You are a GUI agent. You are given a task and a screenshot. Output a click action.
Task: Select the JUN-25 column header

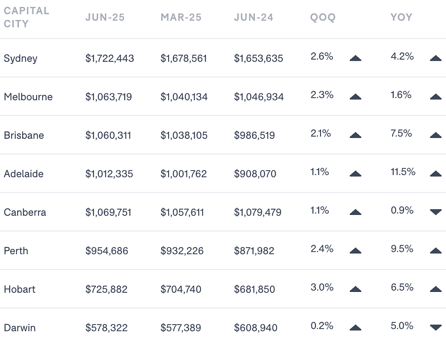coord(105,17)
